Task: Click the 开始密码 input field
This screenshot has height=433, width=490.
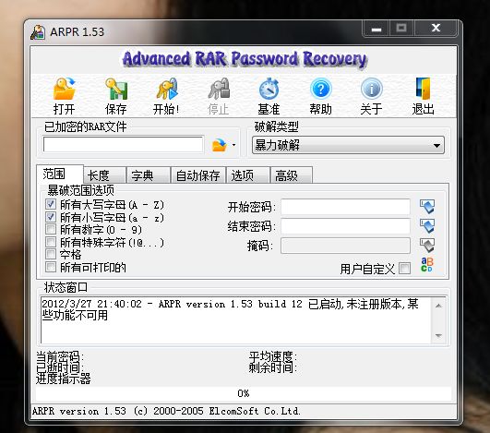Action: click(x=346, y=207)
